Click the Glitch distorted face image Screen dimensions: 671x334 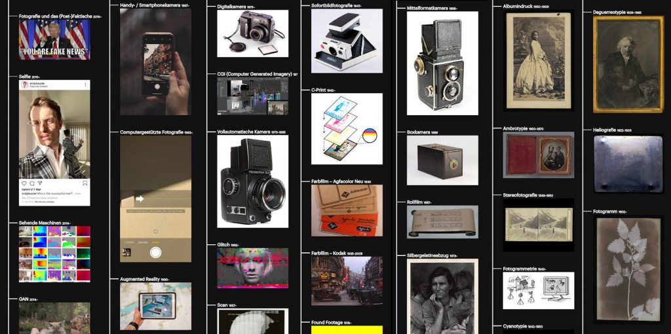tap(252, 268)
